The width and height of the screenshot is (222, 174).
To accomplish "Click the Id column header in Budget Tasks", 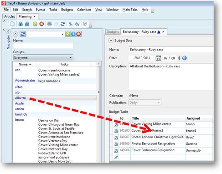I will point(124,118).
